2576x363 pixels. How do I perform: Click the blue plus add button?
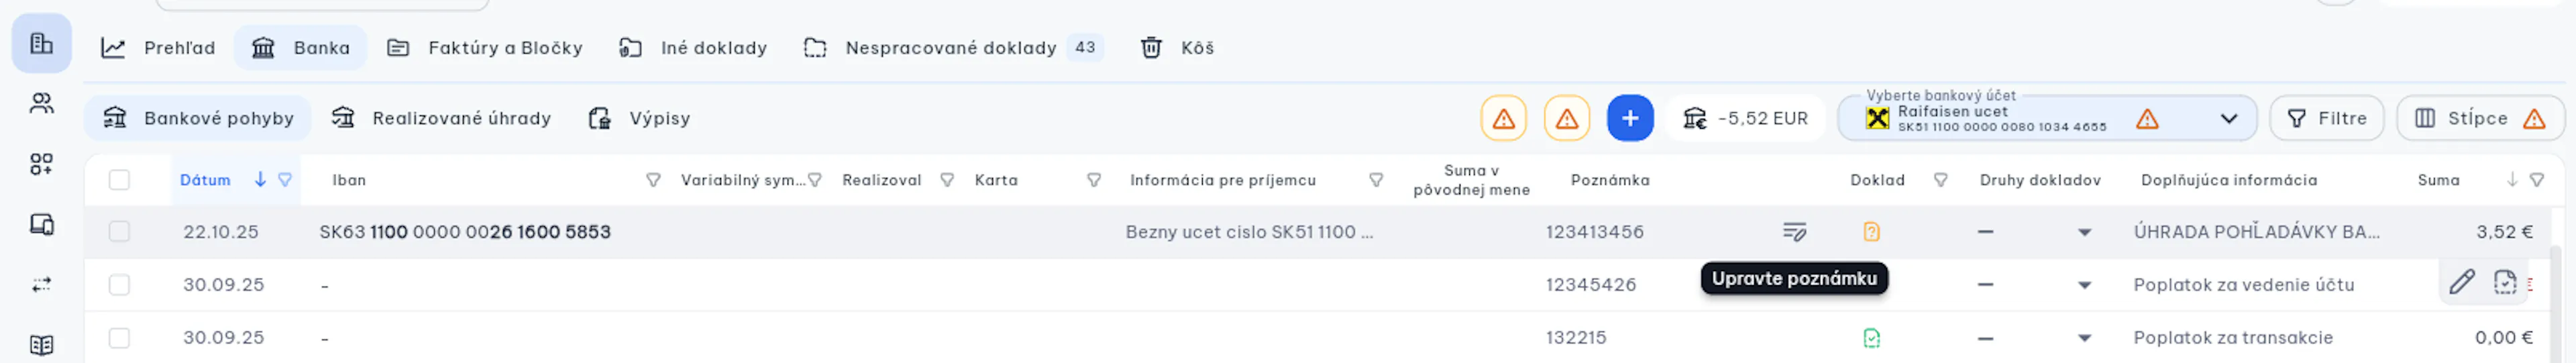pos(1629,118)
